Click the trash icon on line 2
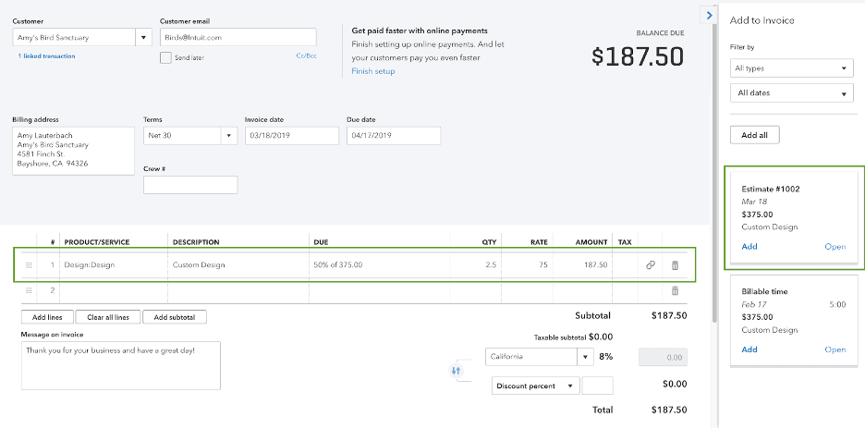The width and height of the screenshot is (865, 429). 675,290
